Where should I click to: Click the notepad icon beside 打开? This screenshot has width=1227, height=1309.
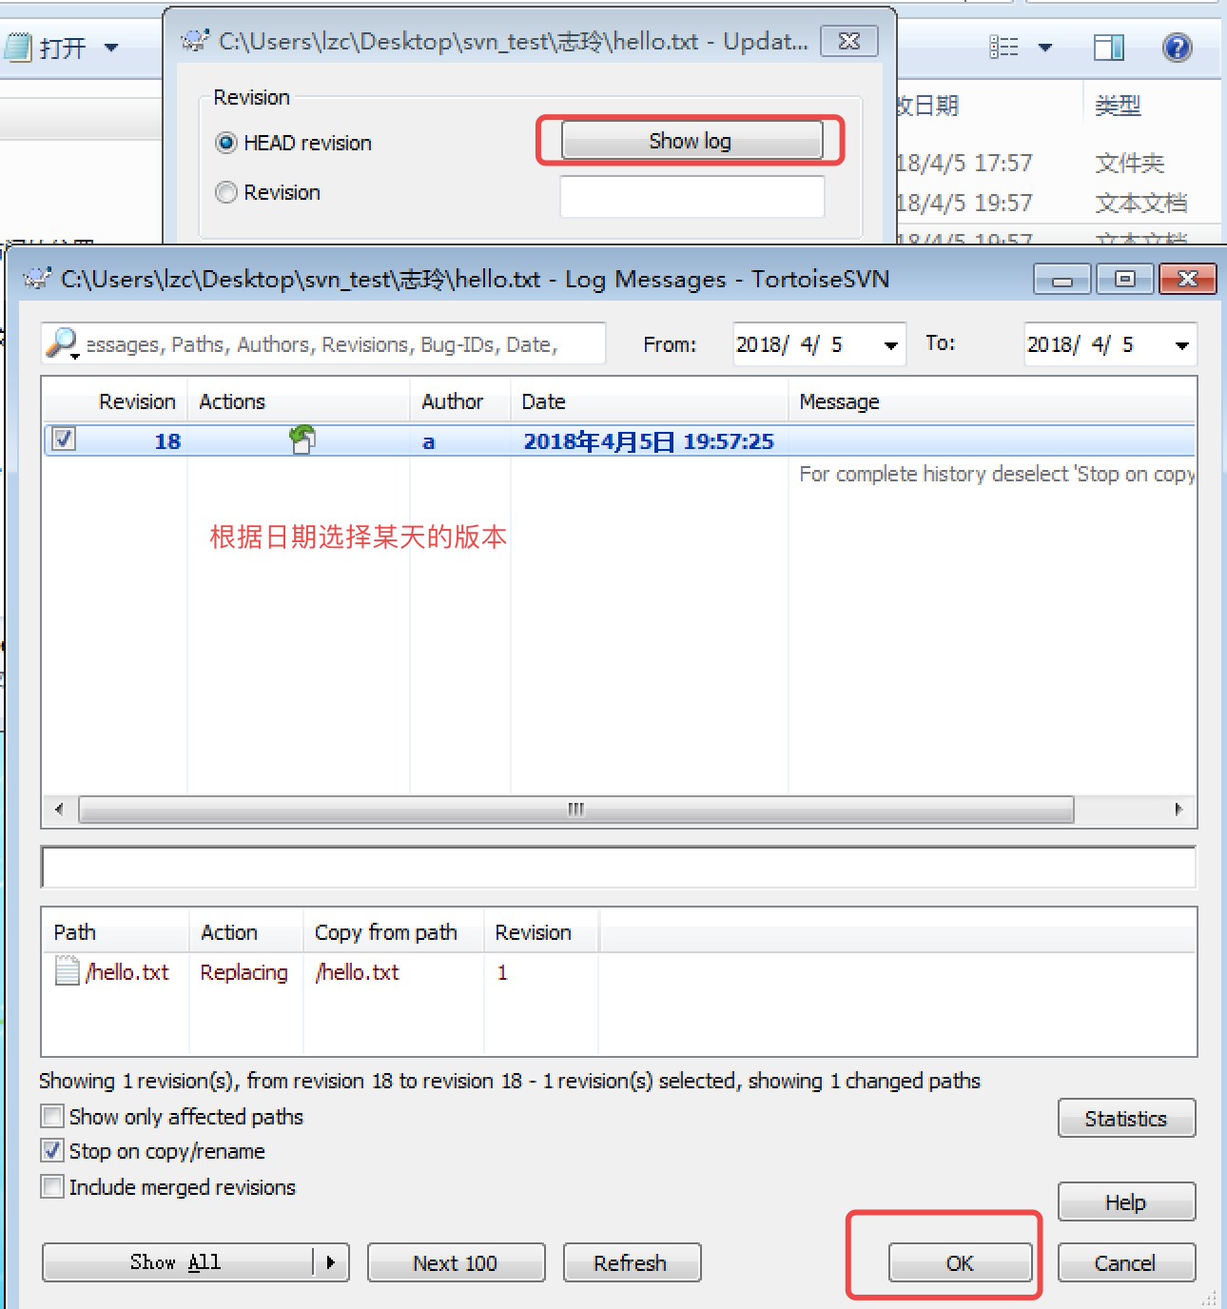(18, 47)
